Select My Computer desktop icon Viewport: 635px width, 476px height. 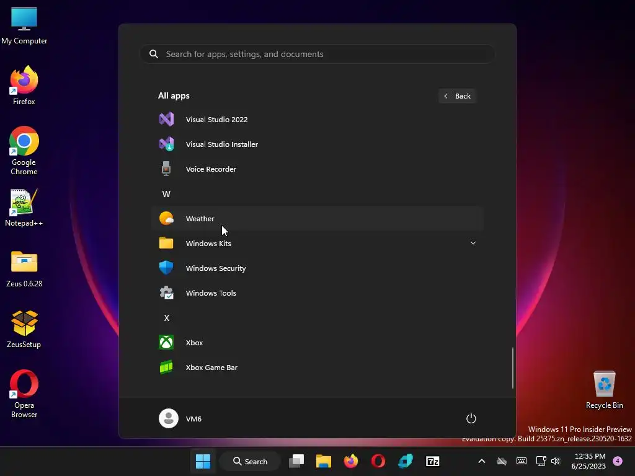(24, 26)
